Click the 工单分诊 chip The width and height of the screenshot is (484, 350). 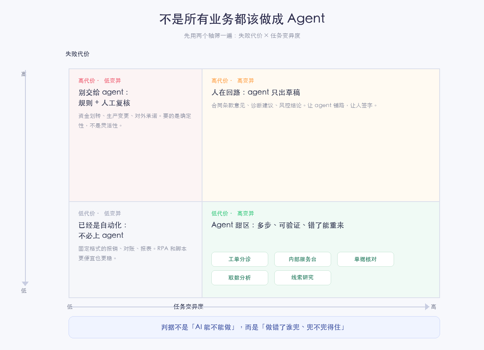(x=240, y=259)
